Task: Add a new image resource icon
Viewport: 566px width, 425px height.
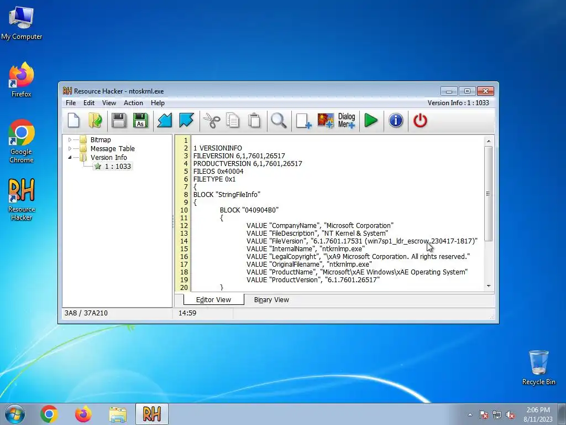Action: (325, 120)
